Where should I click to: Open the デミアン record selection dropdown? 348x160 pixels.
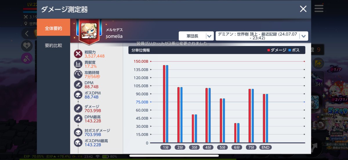pyautogui.click(x=262, y=36)
